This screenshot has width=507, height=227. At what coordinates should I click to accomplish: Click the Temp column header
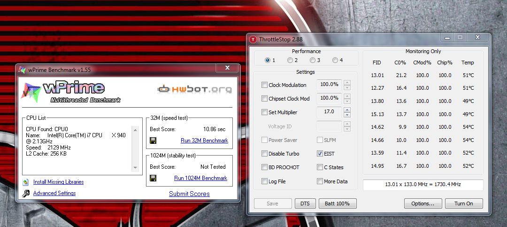coord(468,63)
